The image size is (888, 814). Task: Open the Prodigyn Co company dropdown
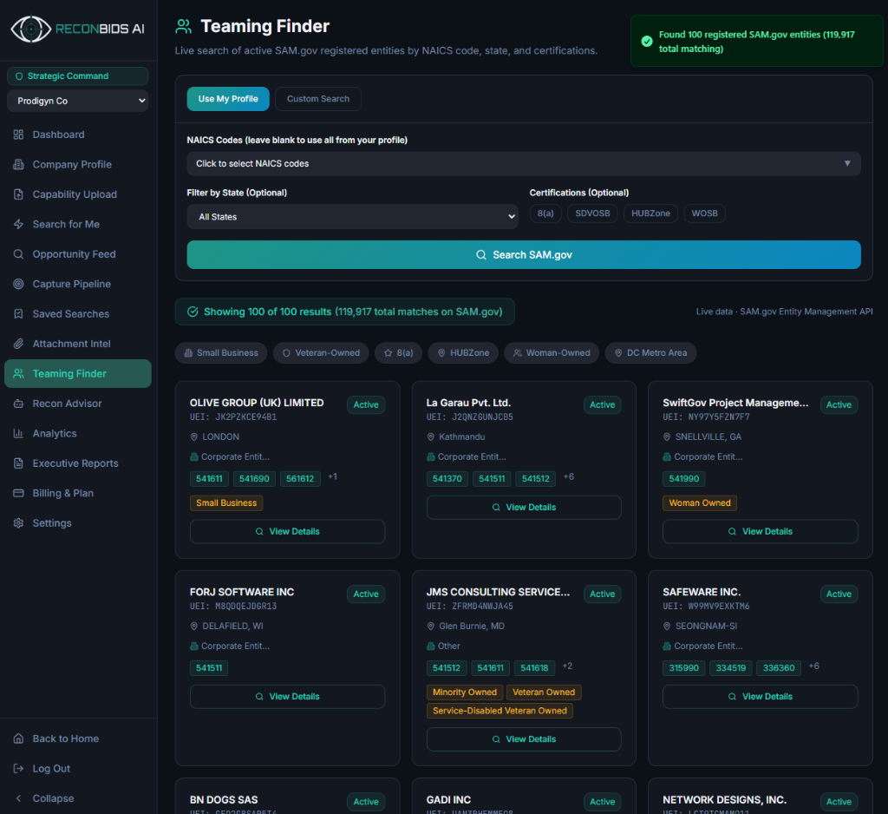coord(77,101)
